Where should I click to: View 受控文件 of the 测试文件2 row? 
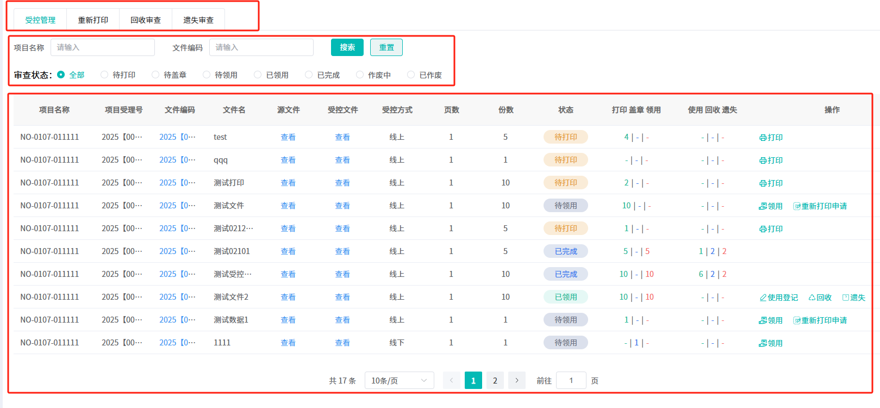pos(342,297)
